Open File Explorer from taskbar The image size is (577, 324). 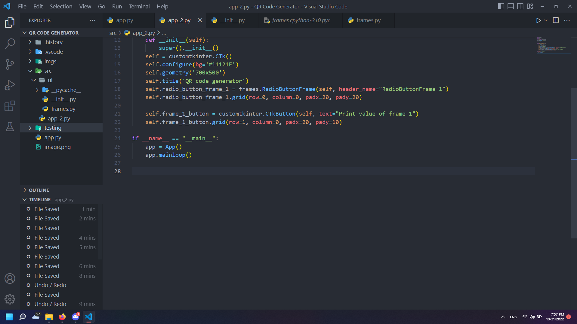[49, 317]
